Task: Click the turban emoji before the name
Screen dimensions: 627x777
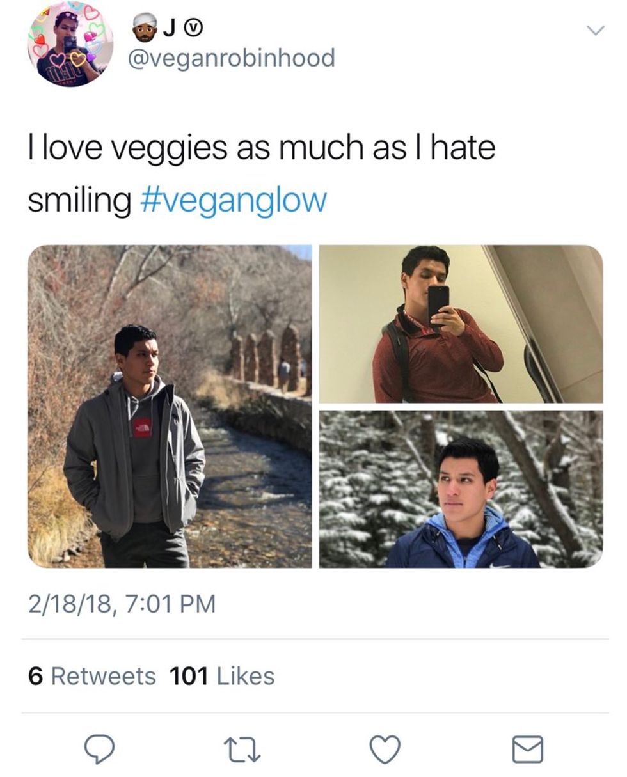Action: point(145,27)
